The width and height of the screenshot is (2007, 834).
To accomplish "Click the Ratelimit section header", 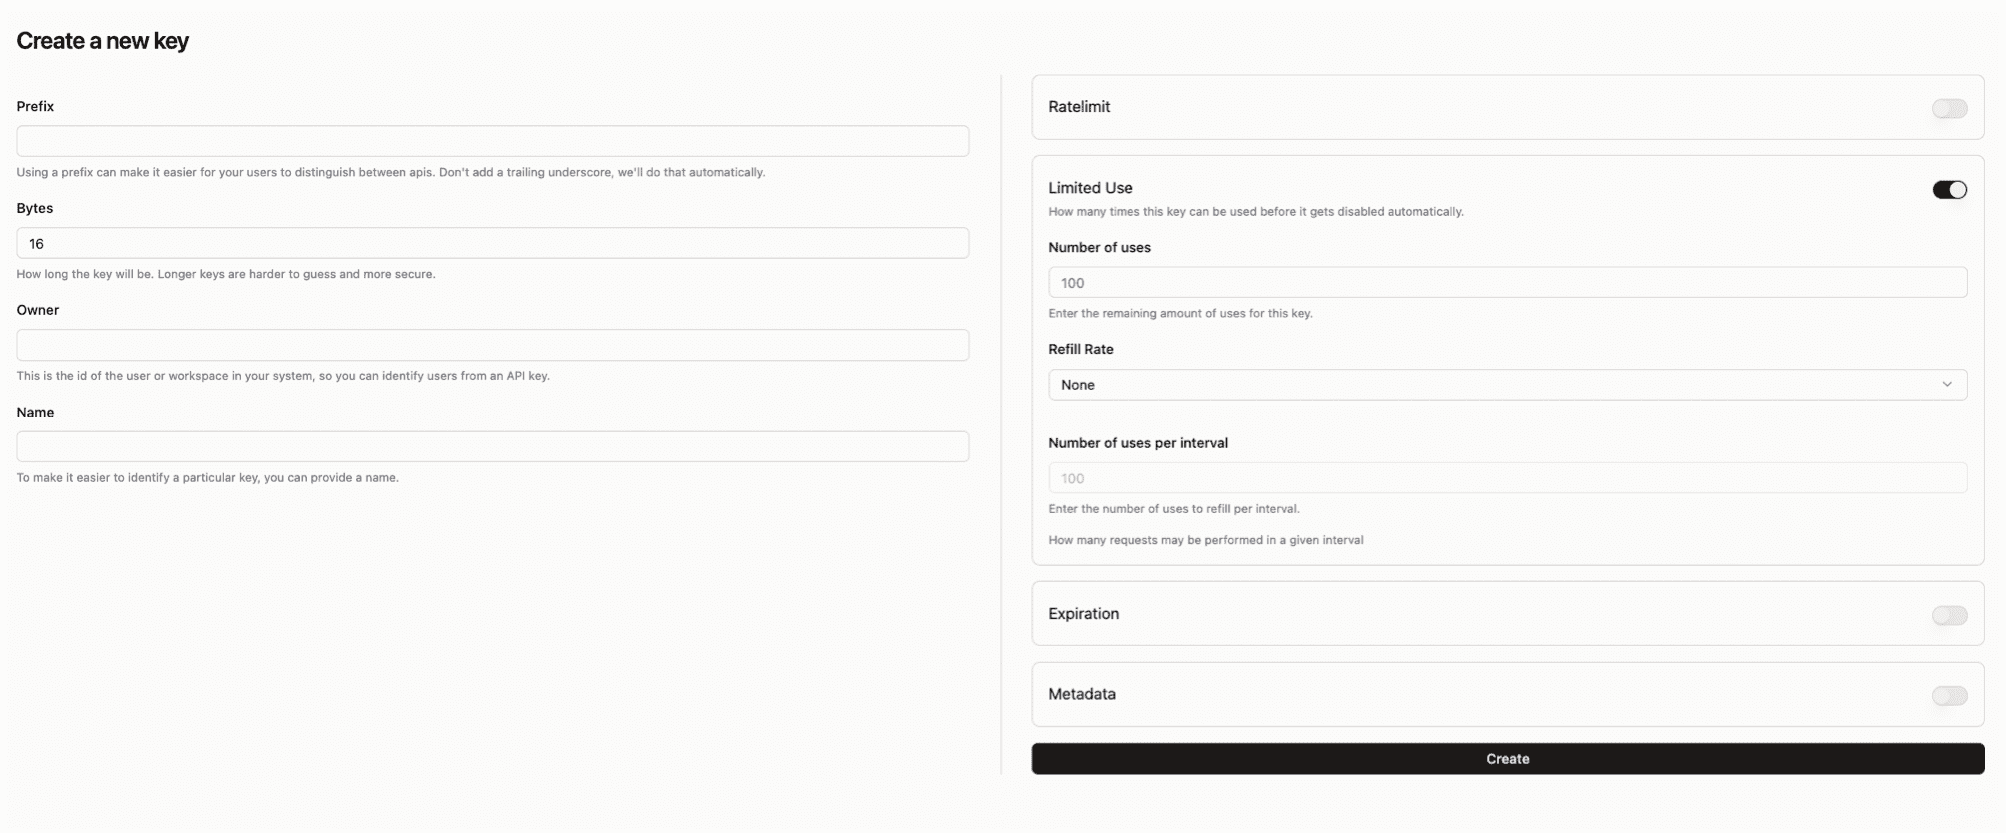I will pos(1079,107).
